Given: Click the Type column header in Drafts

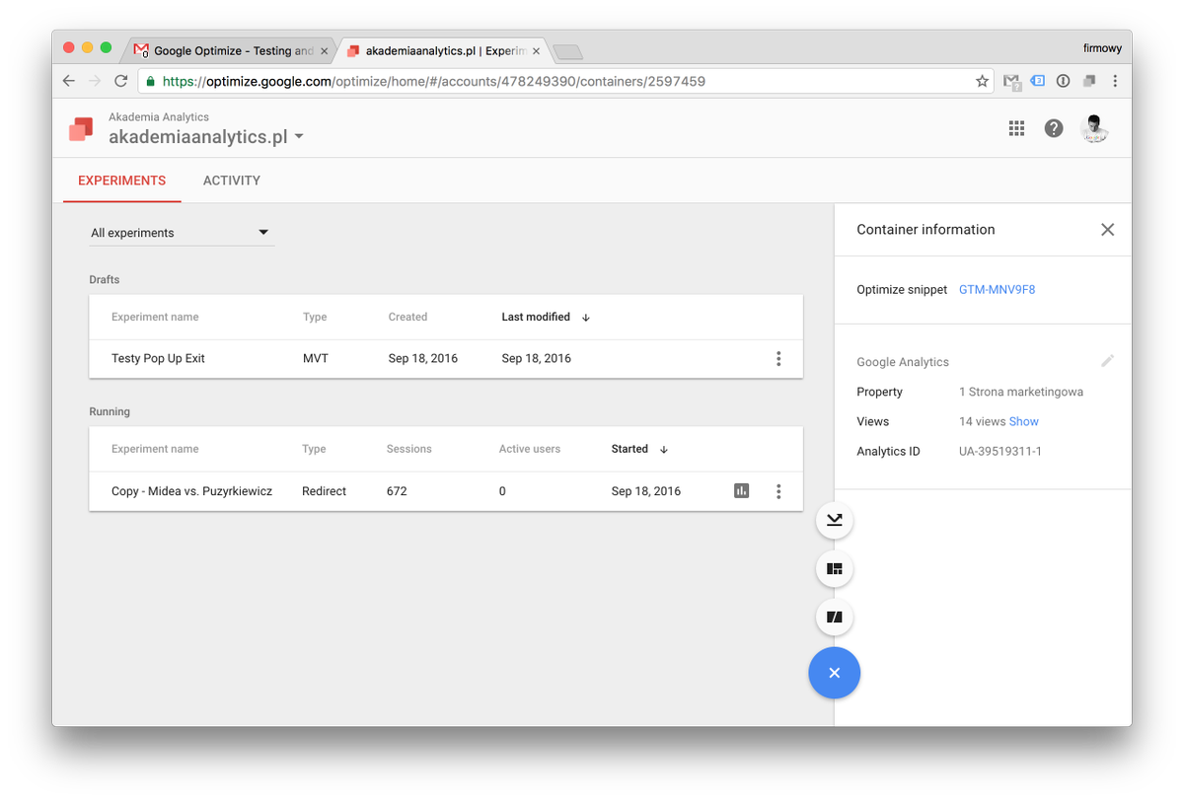Looking at the screenshot, I should tap(315, 318).
